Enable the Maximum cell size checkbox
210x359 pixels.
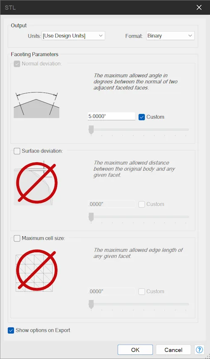click(17, 238)
